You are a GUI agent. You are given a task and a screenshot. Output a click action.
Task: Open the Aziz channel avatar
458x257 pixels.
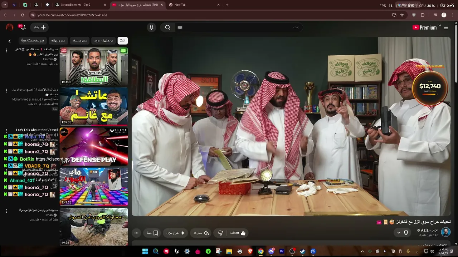pos(446,232)
